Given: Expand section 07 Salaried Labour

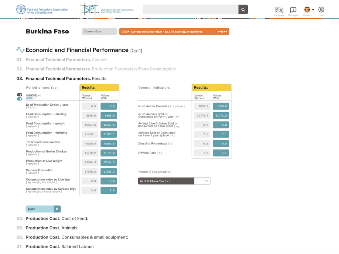Looking at the screenshot, I should tap(60, 247).
